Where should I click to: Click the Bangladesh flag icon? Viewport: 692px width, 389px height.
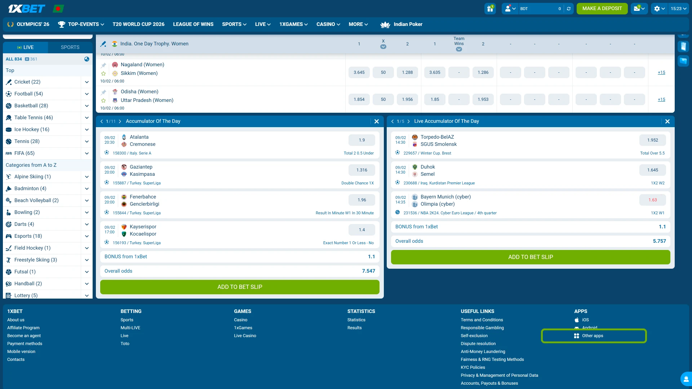point(58,9)
